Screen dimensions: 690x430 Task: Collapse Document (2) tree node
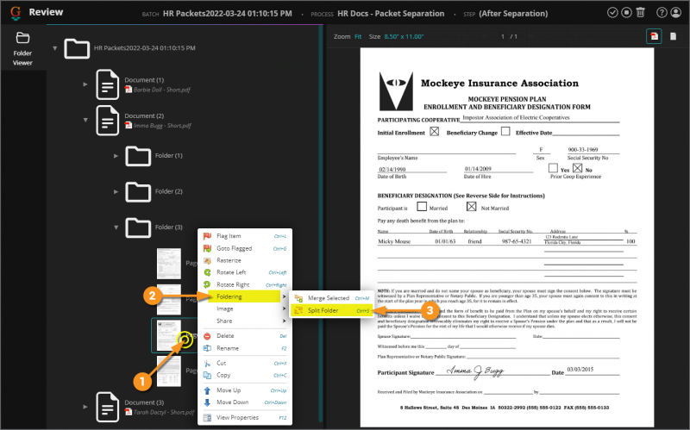pos(85,120)
